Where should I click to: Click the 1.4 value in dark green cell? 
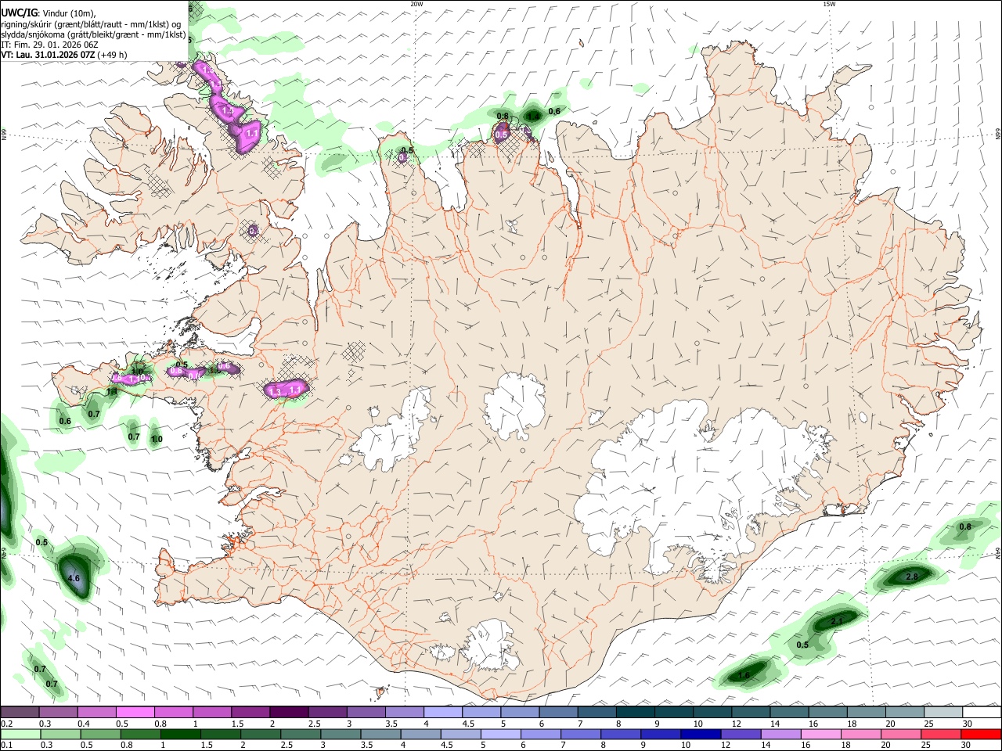533,116
